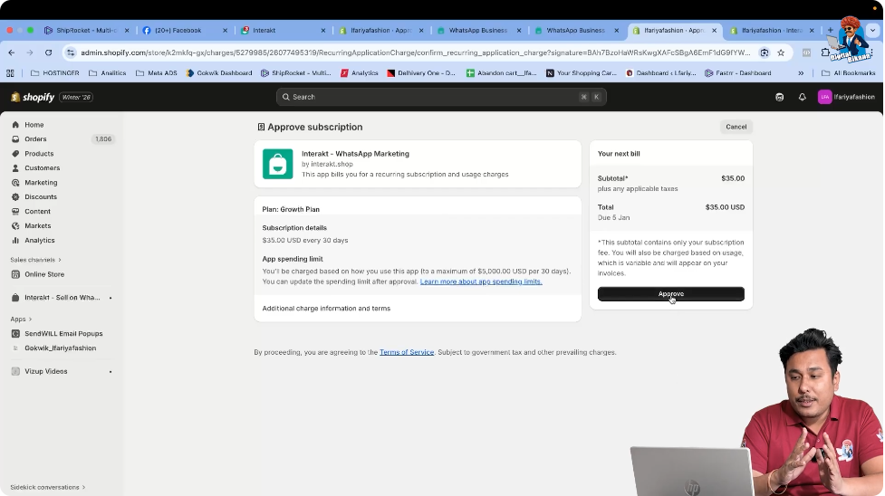Open All Bookmarks folder
This screenshot has height=496, width=885.
tap(848, 72)
